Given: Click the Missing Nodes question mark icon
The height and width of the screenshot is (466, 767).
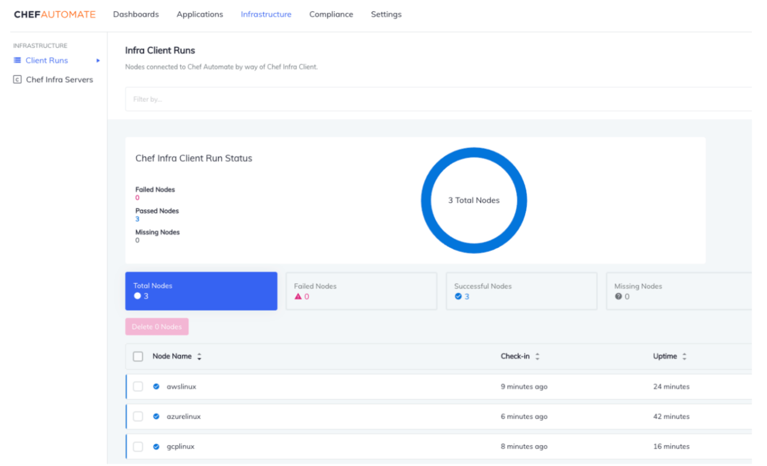Looking at the screenshot, I should point(618,297).
